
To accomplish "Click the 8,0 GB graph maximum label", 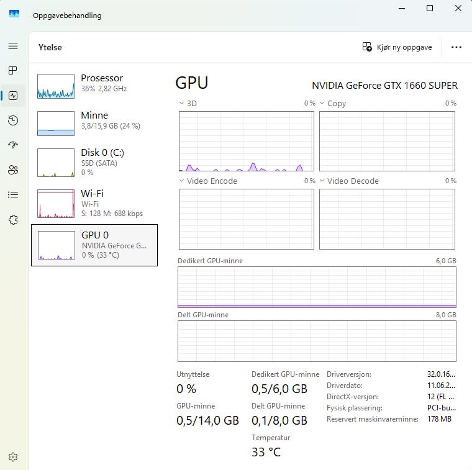I will pos(446,315).
